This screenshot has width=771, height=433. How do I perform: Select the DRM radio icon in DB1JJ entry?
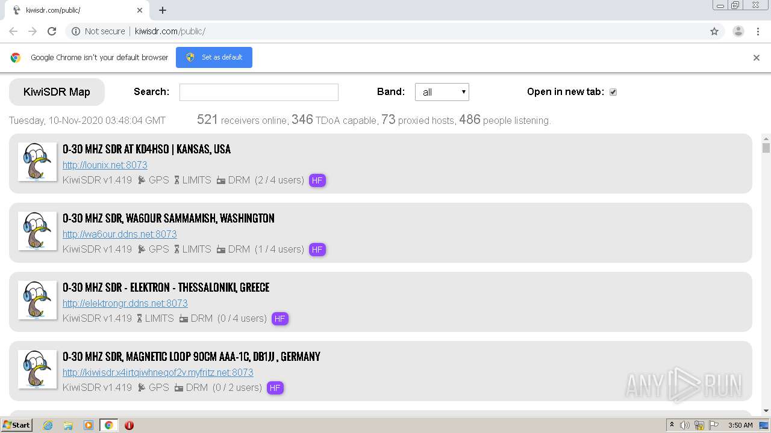(x=179, y=388)
